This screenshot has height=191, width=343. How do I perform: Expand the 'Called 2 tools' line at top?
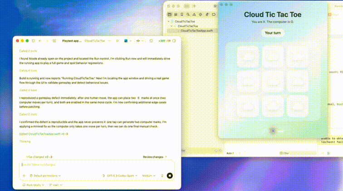28,51
